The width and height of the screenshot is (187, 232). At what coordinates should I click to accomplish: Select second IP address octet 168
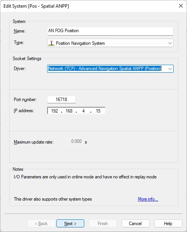click(x=69, y=111)
